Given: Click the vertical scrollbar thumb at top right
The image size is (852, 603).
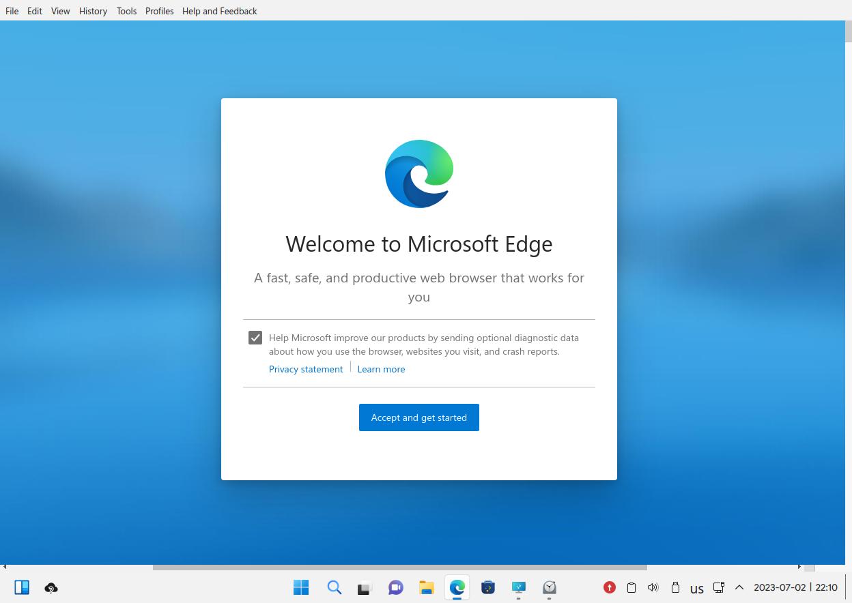Looking at the screenshot, I should (849, 31).
